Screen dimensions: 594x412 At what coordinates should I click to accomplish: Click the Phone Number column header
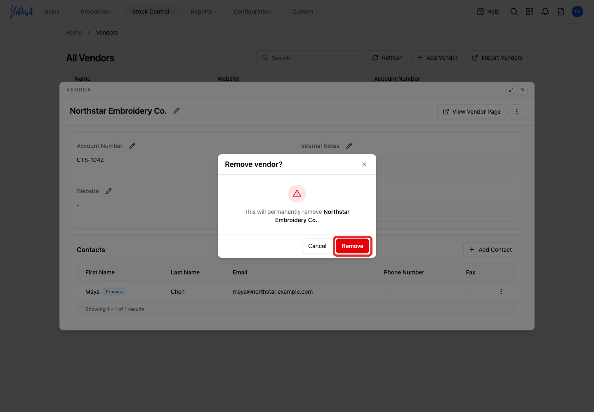coord(404,272)
